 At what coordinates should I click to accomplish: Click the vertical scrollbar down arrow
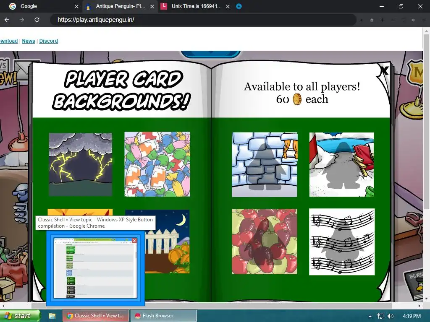click(426, 299)
